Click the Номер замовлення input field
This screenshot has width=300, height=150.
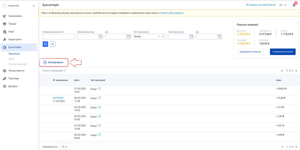(x=59, y=37)
